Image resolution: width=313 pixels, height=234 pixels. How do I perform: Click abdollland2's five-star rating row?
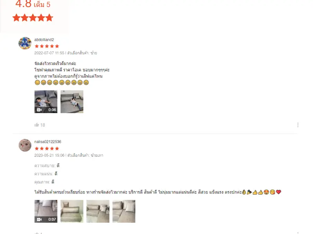tap(47, 46)
